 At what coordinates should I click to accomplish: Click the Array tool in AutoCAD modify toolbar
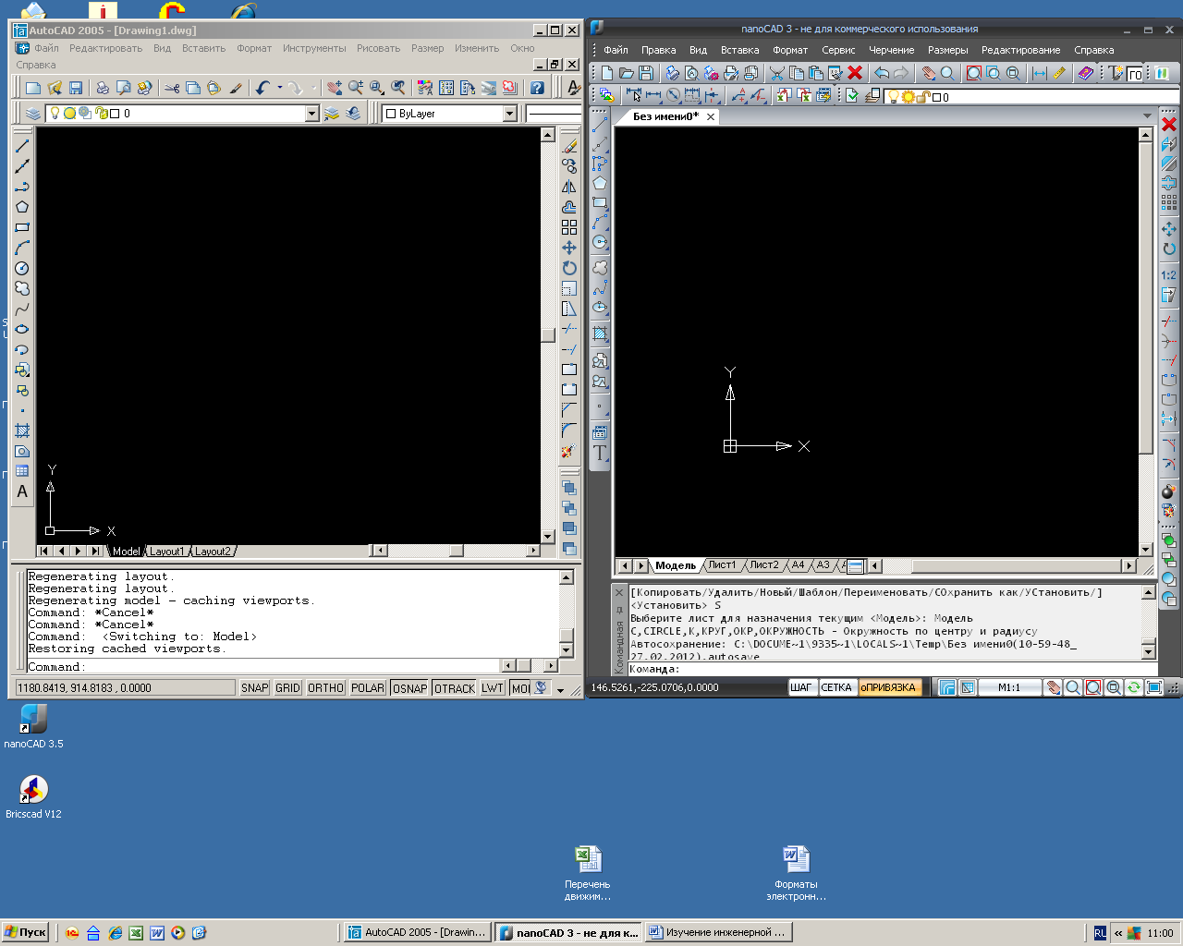[569, 227]
